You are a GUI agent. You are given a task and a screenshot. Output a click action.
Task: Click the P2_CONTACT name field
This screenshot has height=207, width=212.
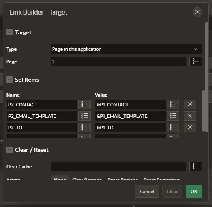42,104
